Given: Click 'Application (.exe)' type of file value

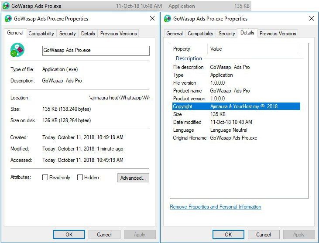Looking at the screenshot, I should [60, 69].
